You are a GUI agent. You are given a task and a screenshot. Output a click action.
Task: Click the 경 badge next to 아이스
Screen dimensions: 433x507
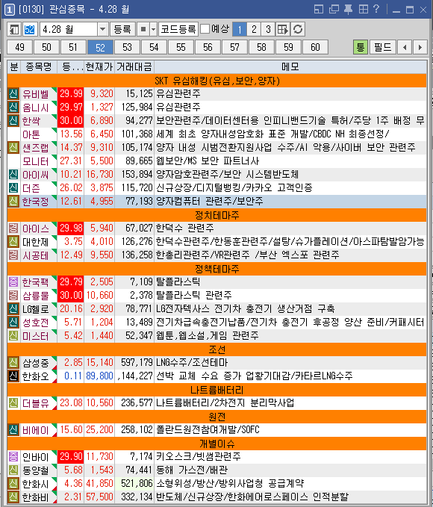click(x=13, y=228)
